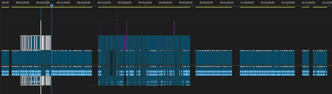Click the yellow render bar below the 01:05:00:00 ruler mark

(x=267, y=7)
